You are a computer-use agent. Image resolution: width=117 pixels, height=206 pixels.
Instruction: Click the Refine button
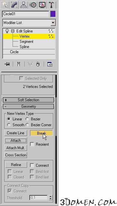16,165
